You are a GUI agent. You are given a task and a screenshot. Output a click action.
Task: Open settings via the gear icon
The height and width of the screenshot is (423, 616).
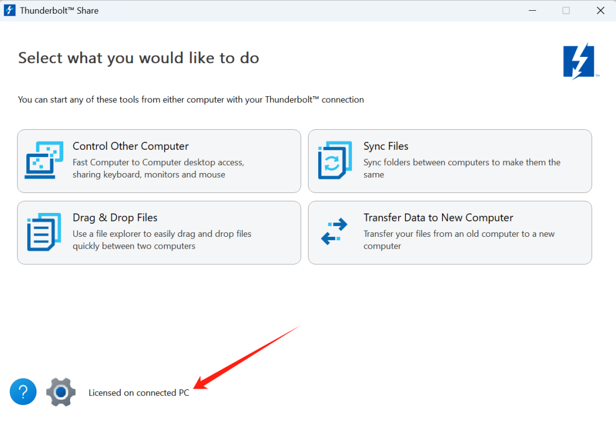point(61,392)
